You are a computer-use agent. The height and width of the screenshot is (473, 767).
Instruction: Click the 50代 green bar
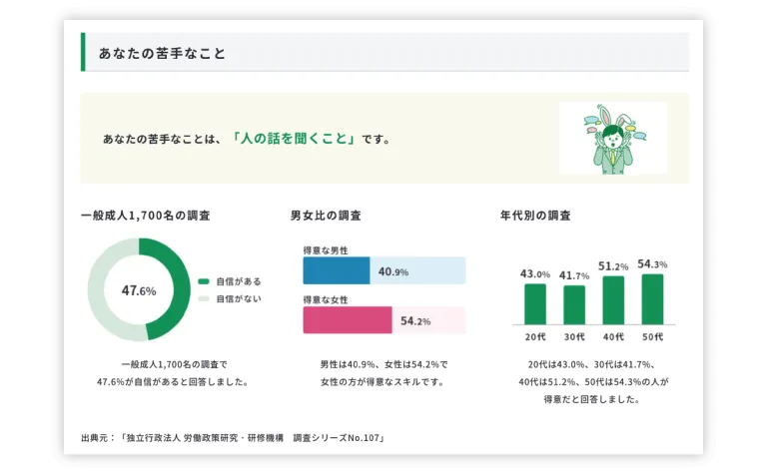coord(652,299)
